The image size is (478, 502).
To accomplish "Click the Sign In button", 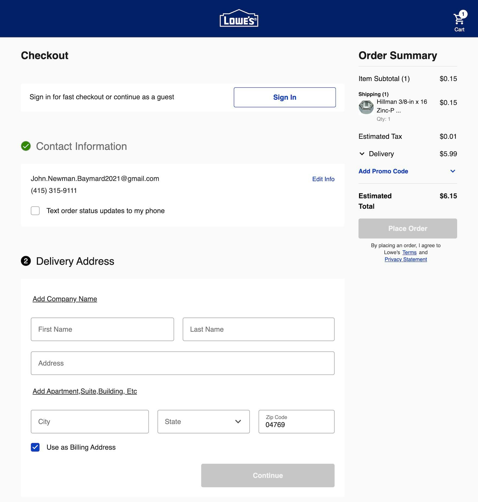I will (284, 97).
